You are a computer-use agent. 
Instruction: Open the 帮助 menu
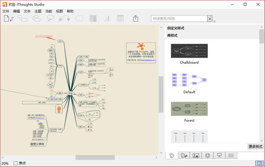(x=70, y=11)
